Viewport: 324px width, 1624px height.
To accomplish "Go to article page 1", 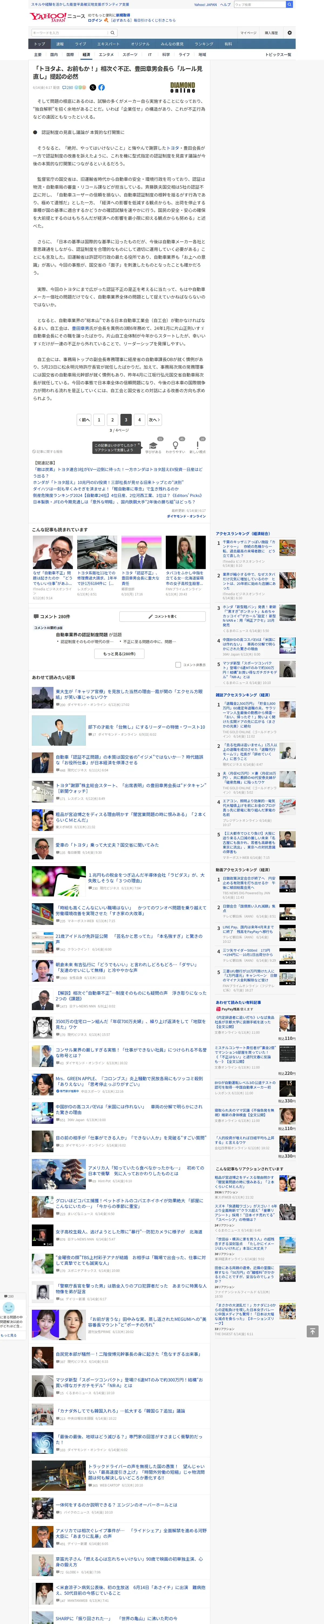I will point(99,419).
